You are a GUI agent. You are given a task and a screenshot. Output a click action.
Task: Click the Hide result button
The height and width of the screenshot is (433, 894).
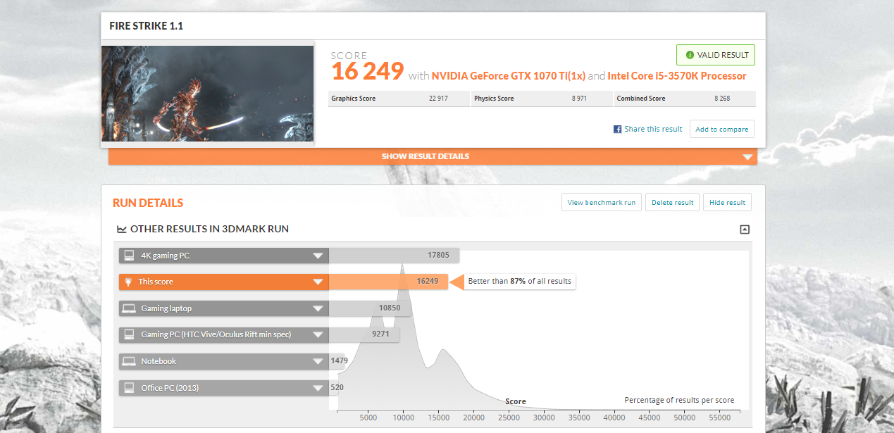[727, 203]
